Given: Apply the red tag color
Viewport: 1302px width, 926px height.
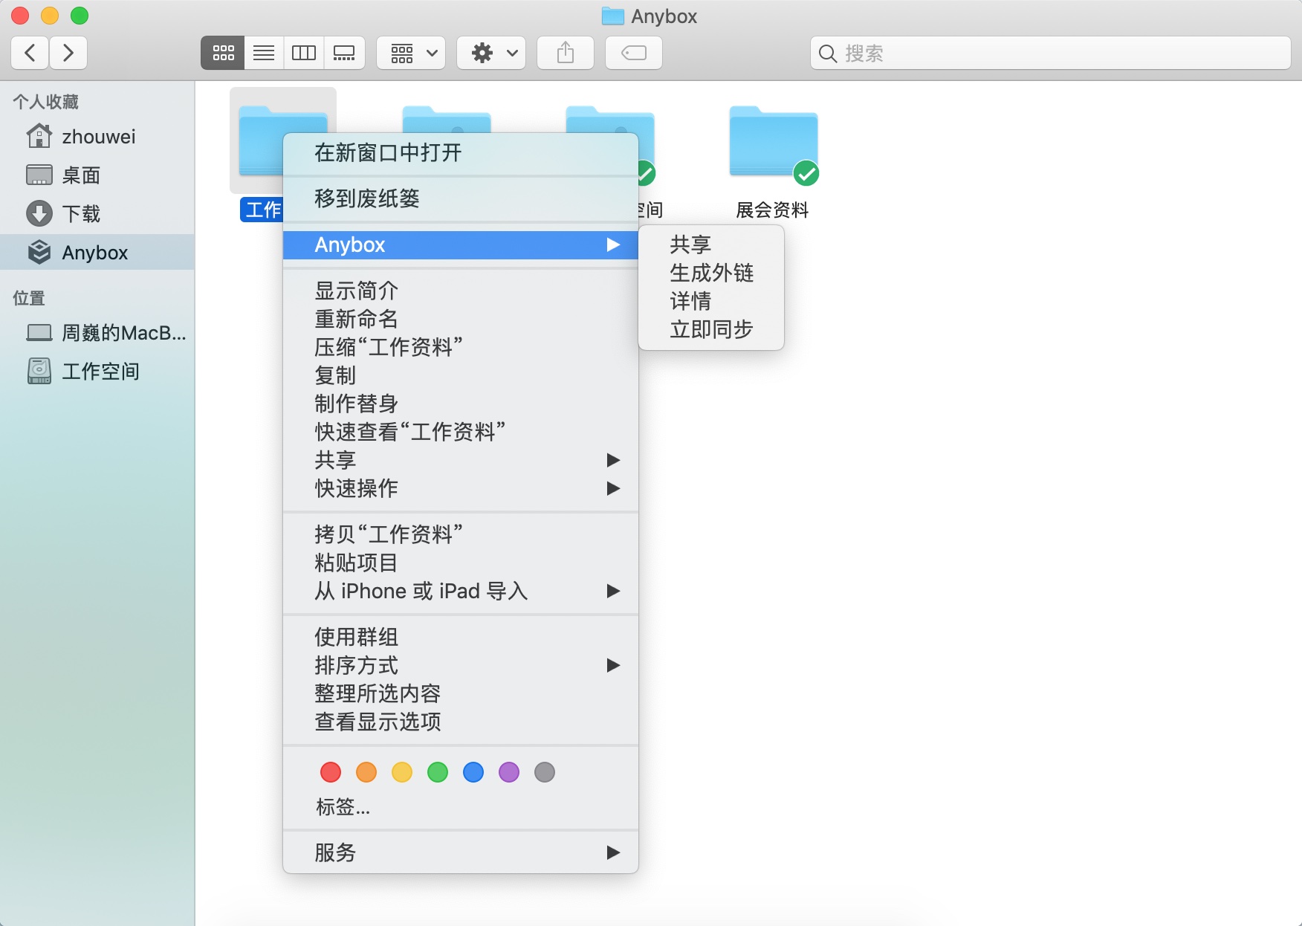Looking at the screenshot, I should [331, 772].
